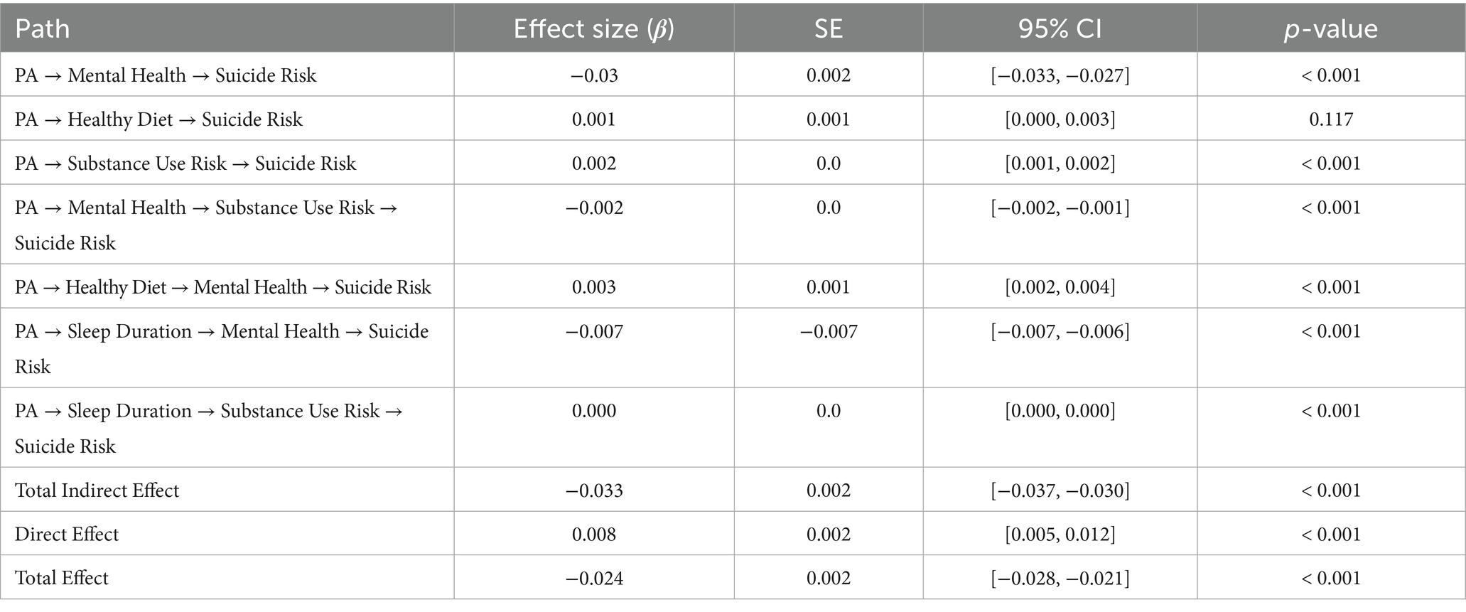Screen dimensions: 1466x612
Task: Select the "Total Indirect Effect" row label
Action: [97, 490]
